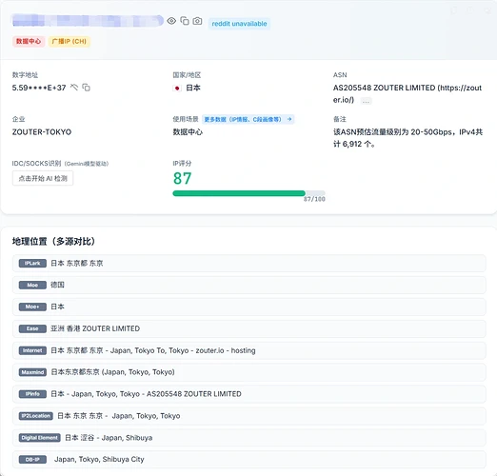This screenshot has height=476, width=497.
Task: Click the eye icon to reveal IP
Action: pyautogui.click(x=171, y=21)
